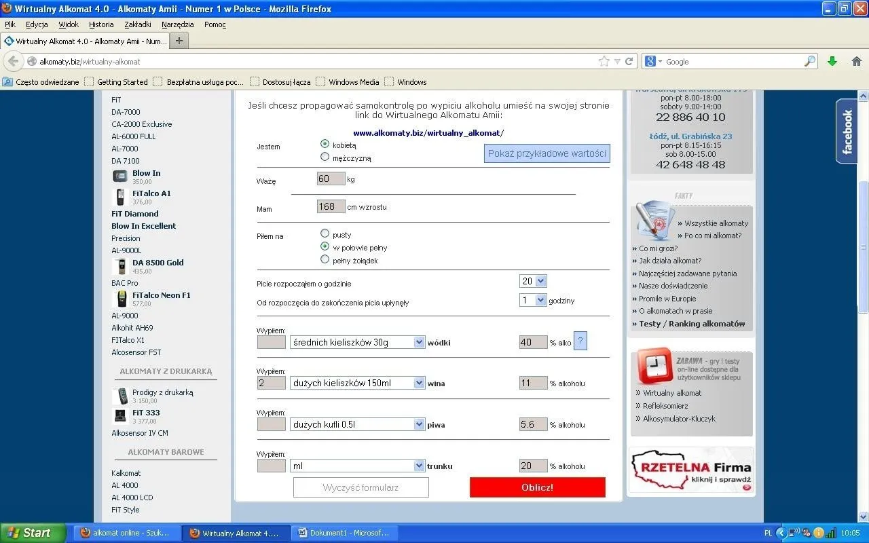The height and width of the screenshot is (543, 869).
Task: Open the Firefox home page icon
Action: tap(856, 61)
